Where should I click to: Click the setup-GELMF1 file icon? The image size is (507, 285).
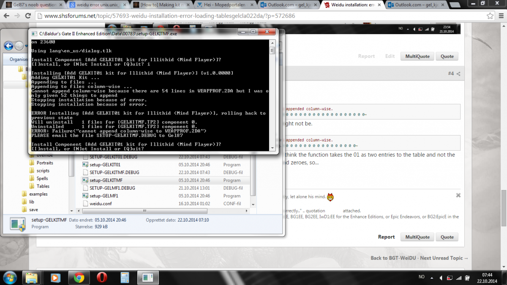coord(85,196)
